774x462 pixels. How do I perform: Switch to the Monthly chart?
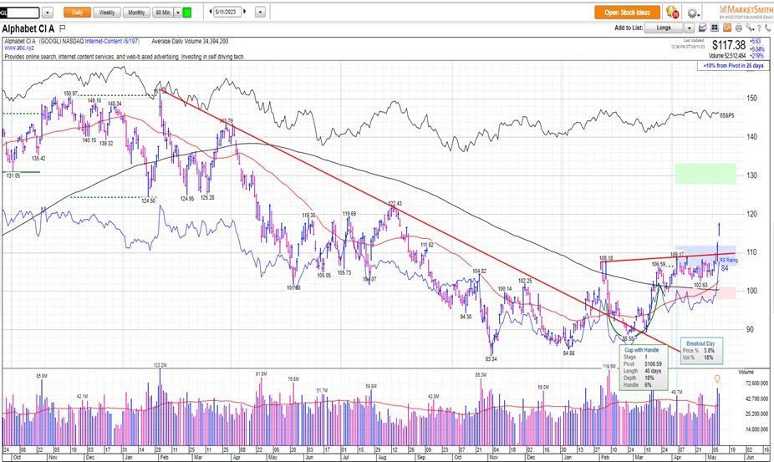click(x=137, y=13)
